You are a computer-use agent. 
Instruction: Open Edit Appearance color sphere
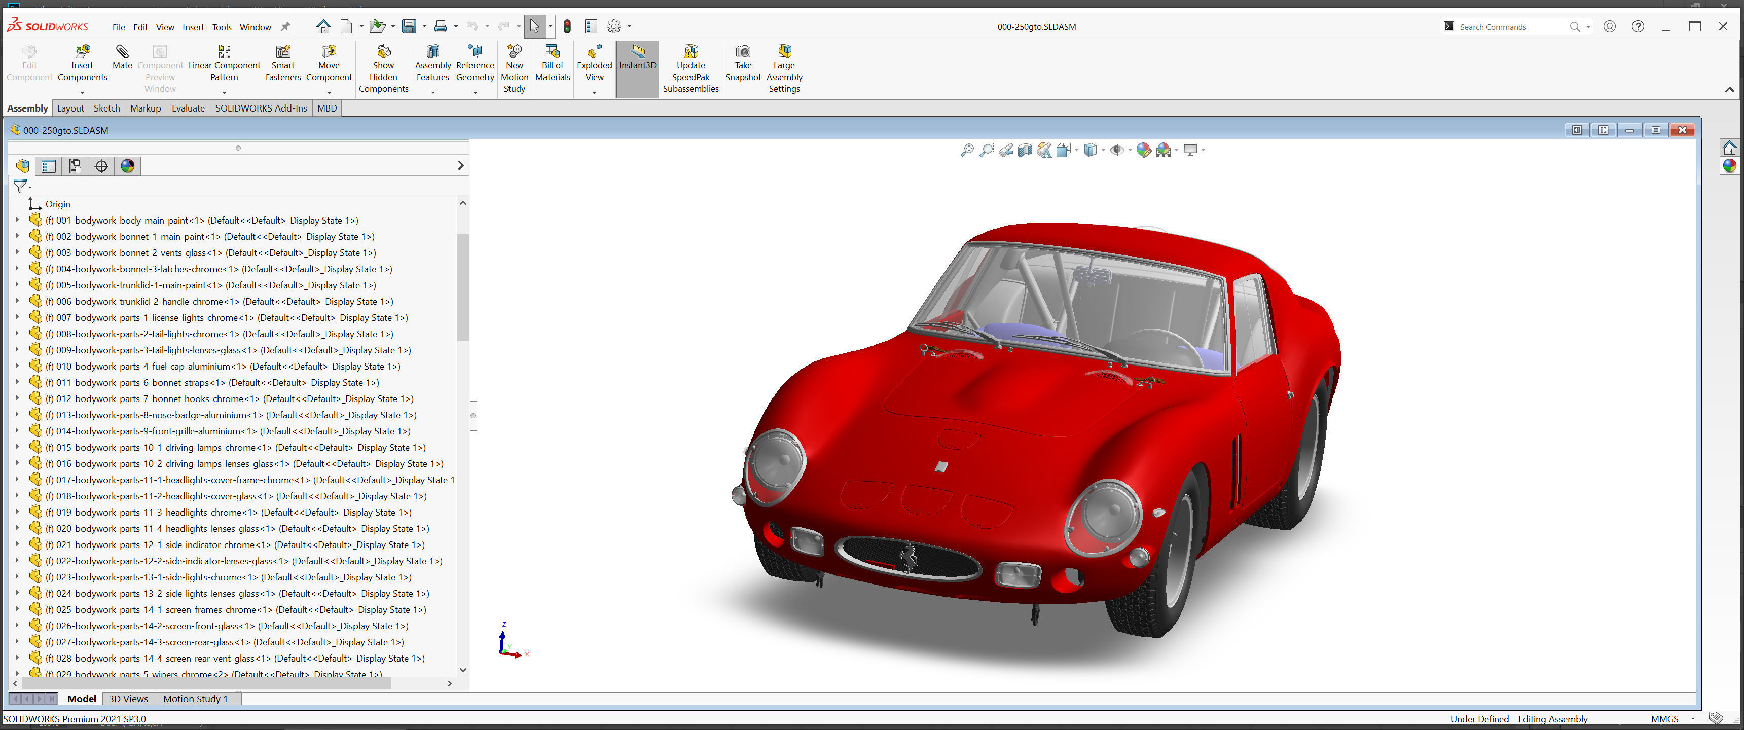[x=1143, y=151]
